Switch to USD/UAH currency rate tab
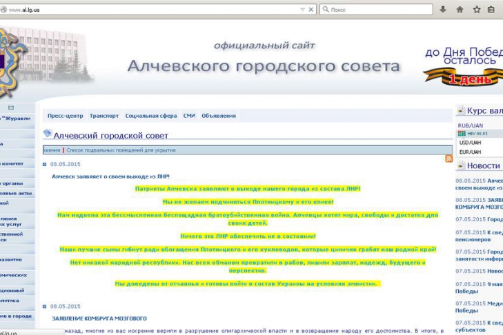This screenshot has width=503, height=335. (x=471, y=143)
